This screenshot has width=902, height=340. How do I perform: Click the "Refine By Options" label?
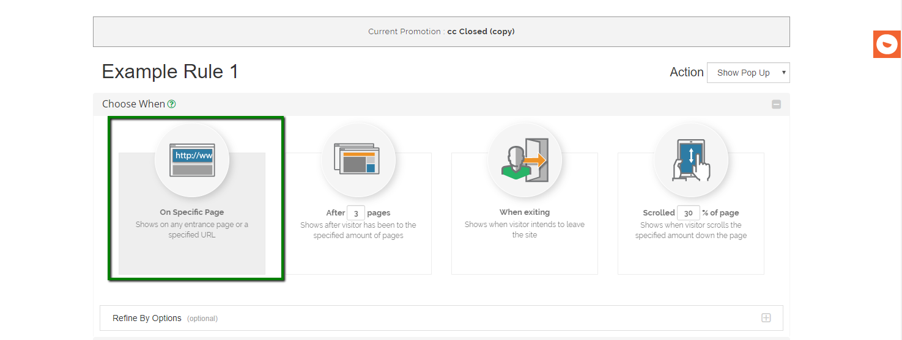click(147, 318)
